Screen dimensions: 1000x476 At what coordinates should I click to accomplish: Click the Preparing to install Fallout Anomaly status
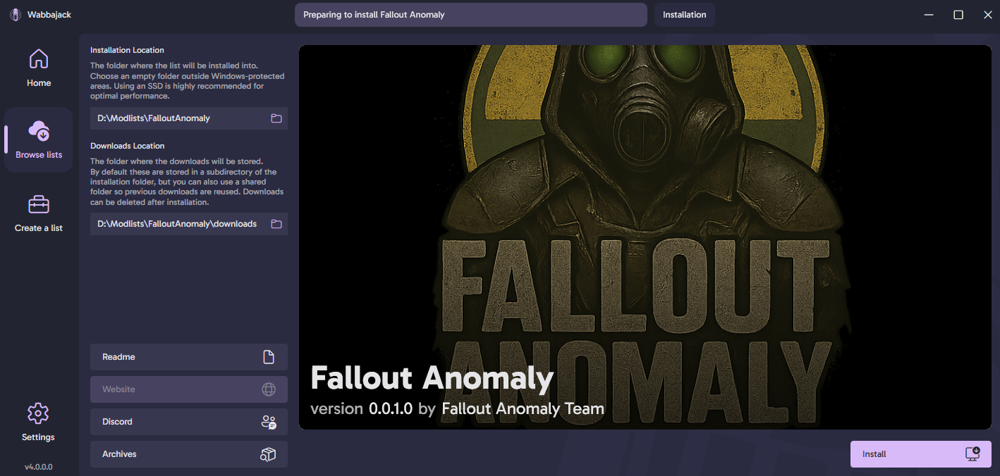pos(471,15)
